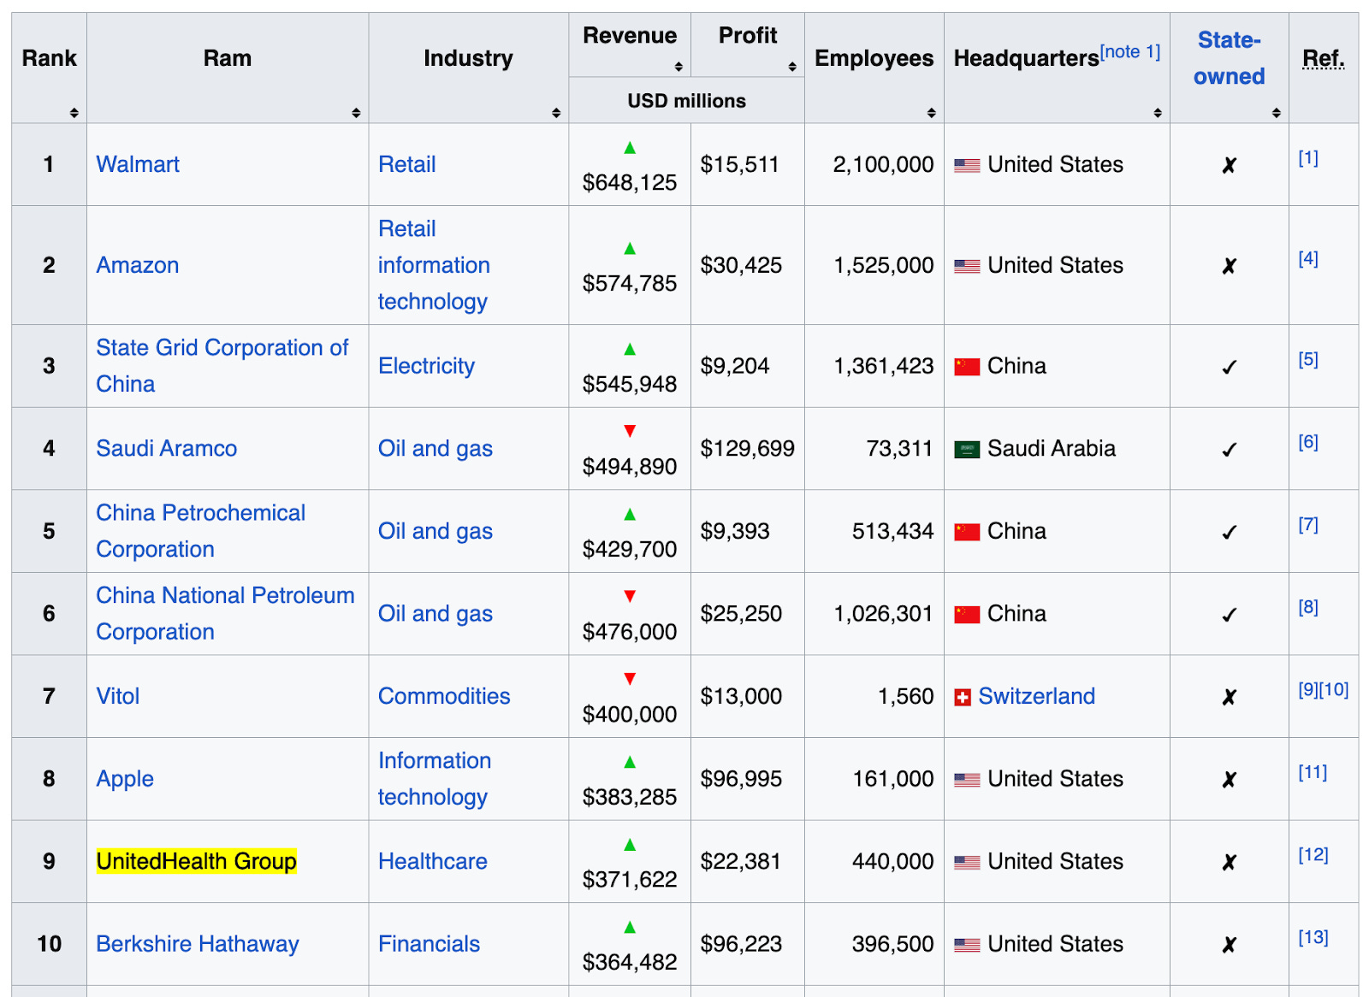Open the Berkshire Hathaway link
The width and height of the screenshot is (1369, 997).
(x=198, y=944)
